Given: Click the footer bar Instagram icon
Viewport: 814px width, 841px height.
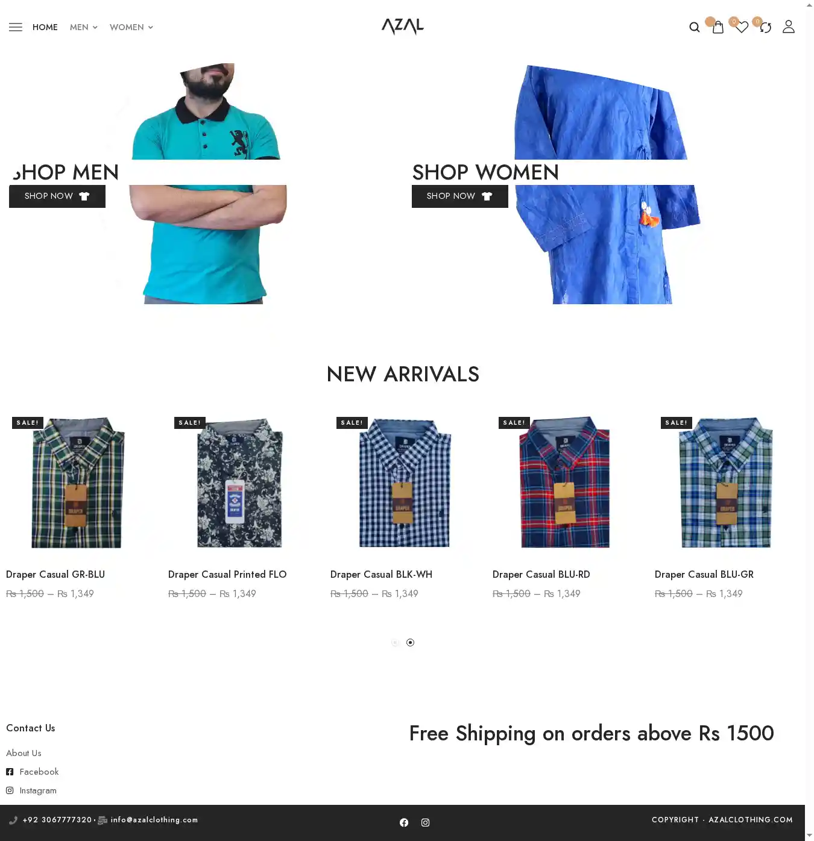Looking at the screenshot, I should tap(425, 822).
